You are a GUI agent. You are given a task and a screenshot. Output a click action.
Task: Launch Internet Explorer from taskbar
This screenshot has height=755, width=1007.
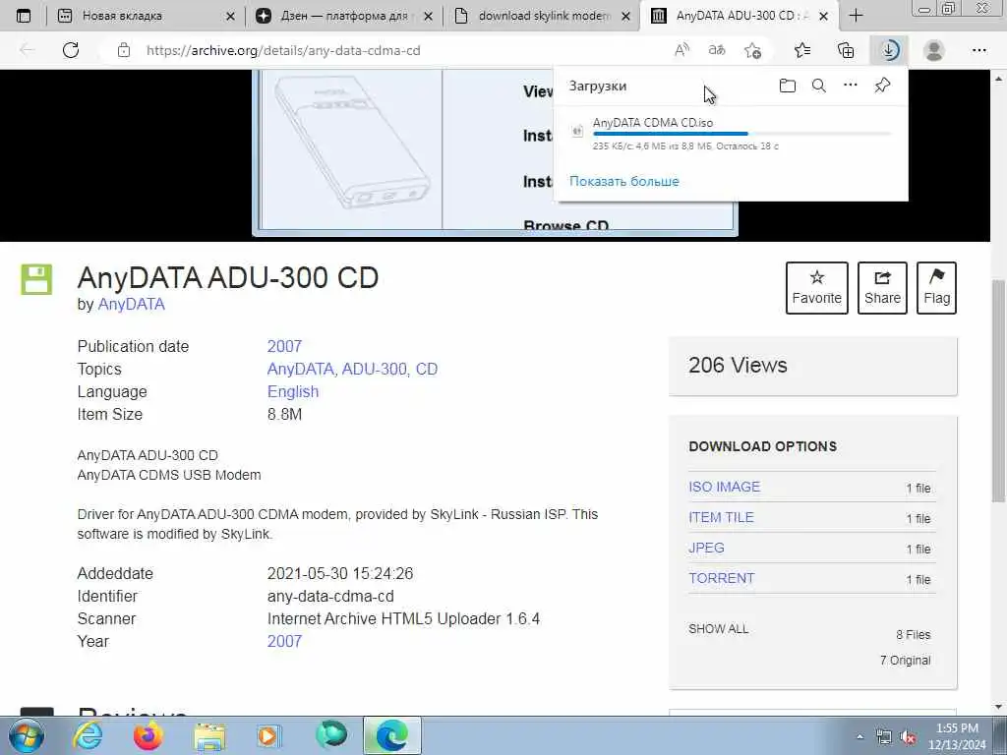[x=88, y=735]
